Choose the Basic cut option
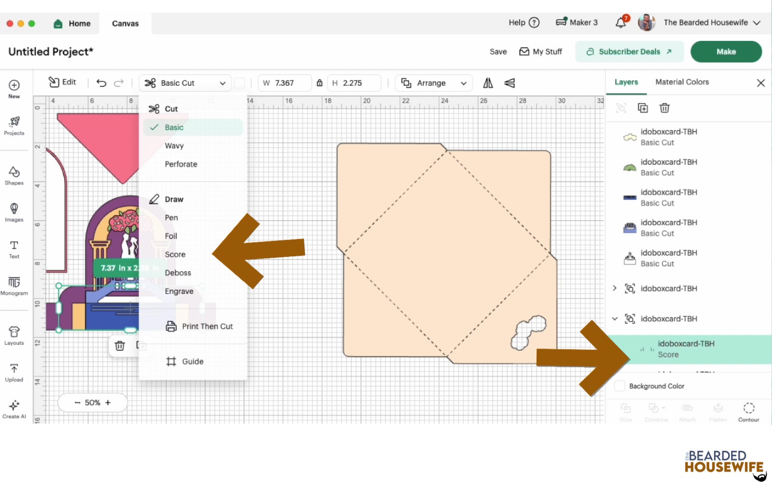The height and width of the screenshot is (490, 772). pos(174,127)
